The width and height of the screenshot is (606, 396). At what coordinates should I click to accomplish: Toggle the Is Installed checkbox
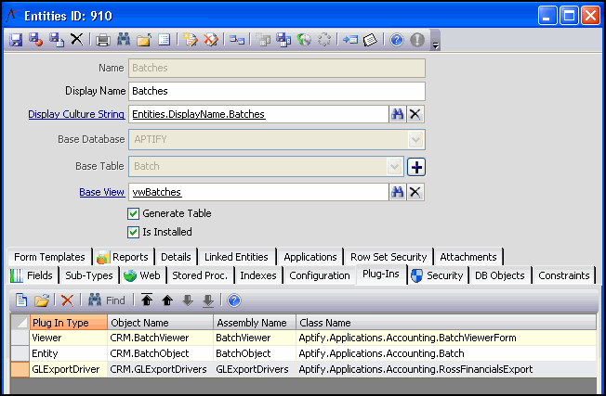coord(133,232)
